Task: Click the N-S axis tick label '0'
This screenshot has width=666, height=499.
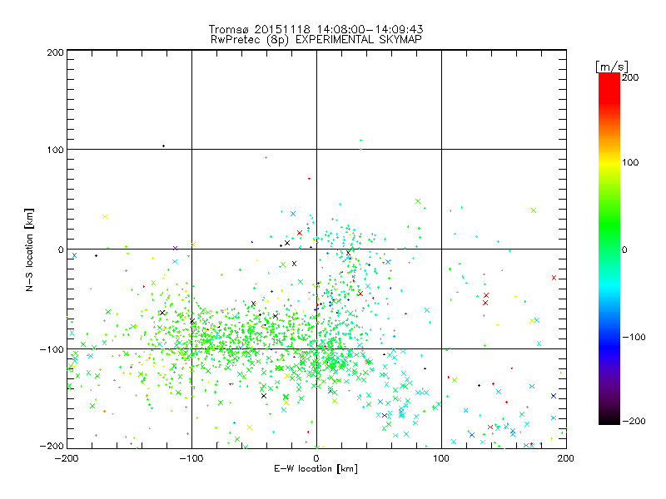Action: 61,249
